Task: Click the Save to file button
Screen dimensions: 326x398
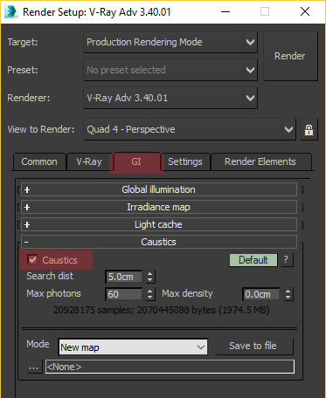Action: [x=253, y=346]
